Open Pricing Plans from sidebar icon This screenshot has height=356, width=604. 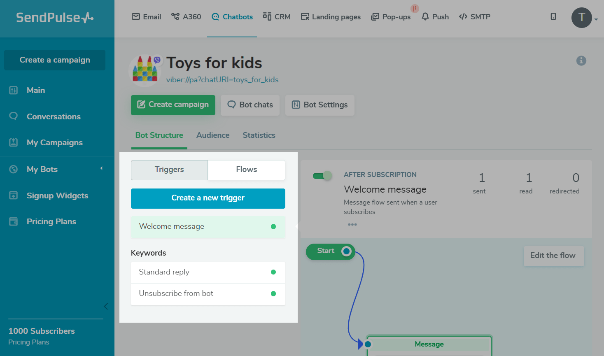(14, 221)
